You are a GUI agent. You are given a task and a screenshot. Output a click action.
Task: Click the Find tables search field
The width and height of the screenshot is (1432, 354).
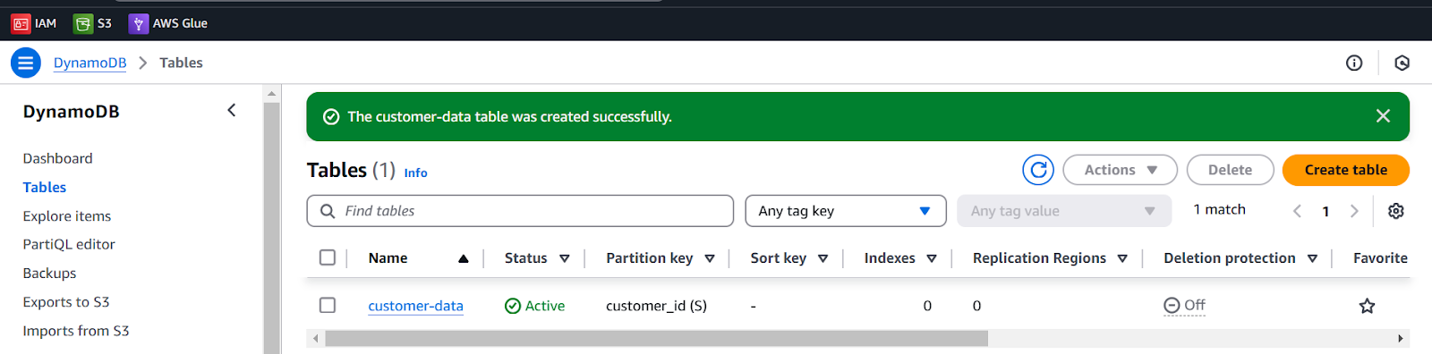point(520,211)
